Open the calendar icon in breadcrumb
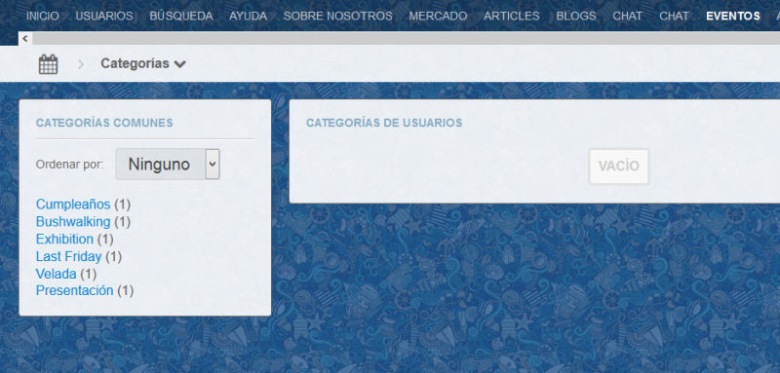 tap(48, 64)
